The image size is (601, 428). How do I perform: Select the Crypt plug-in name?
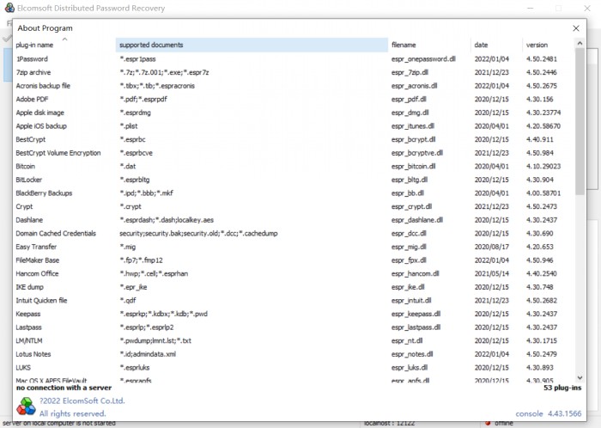(x=24, y=207)
